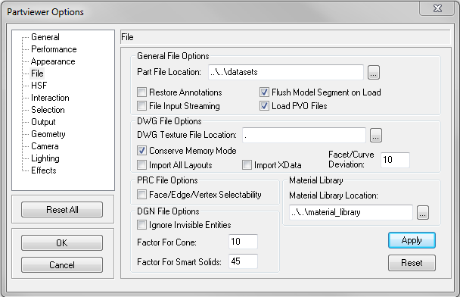
Task: Enable File Input Streaming checkbox
Action: [141, 106]
